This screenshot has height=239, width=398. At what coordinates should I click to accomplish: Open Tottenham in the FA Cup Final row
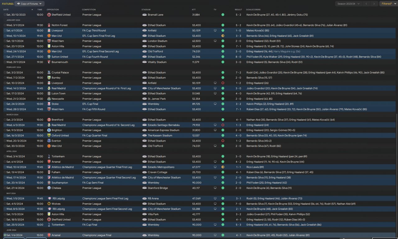click(x=58, y=225)
